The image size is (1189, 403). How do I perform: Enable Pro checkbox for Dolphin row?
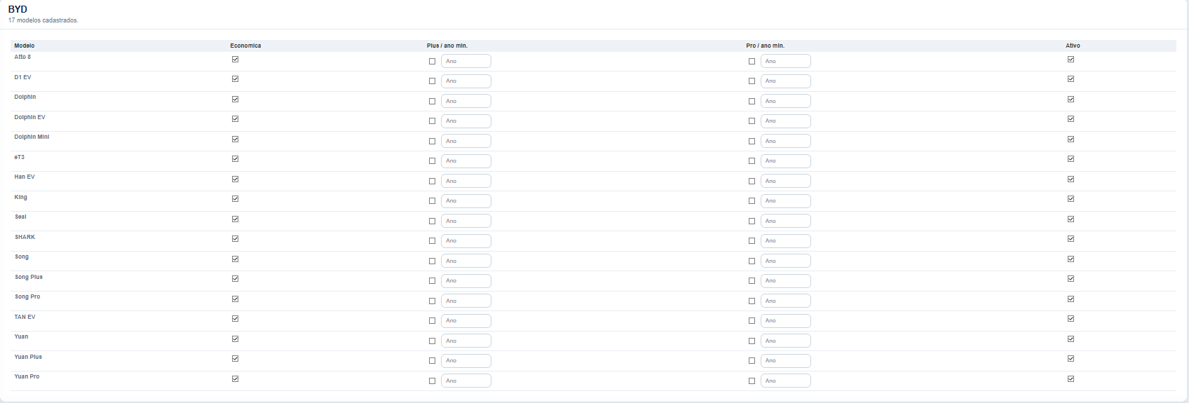click(752, 101)
